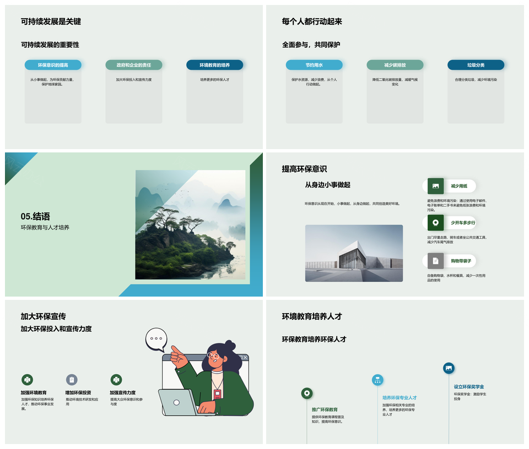Click the label 增加环保投资

pos(78,393)
